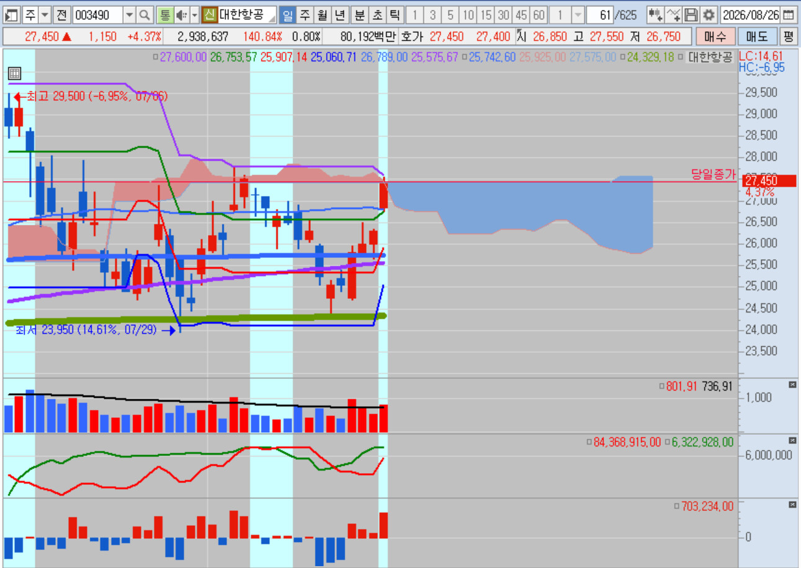Click the add line indicator icon
Viewport: 801px width, 568px height.
(x=673, y=14)
